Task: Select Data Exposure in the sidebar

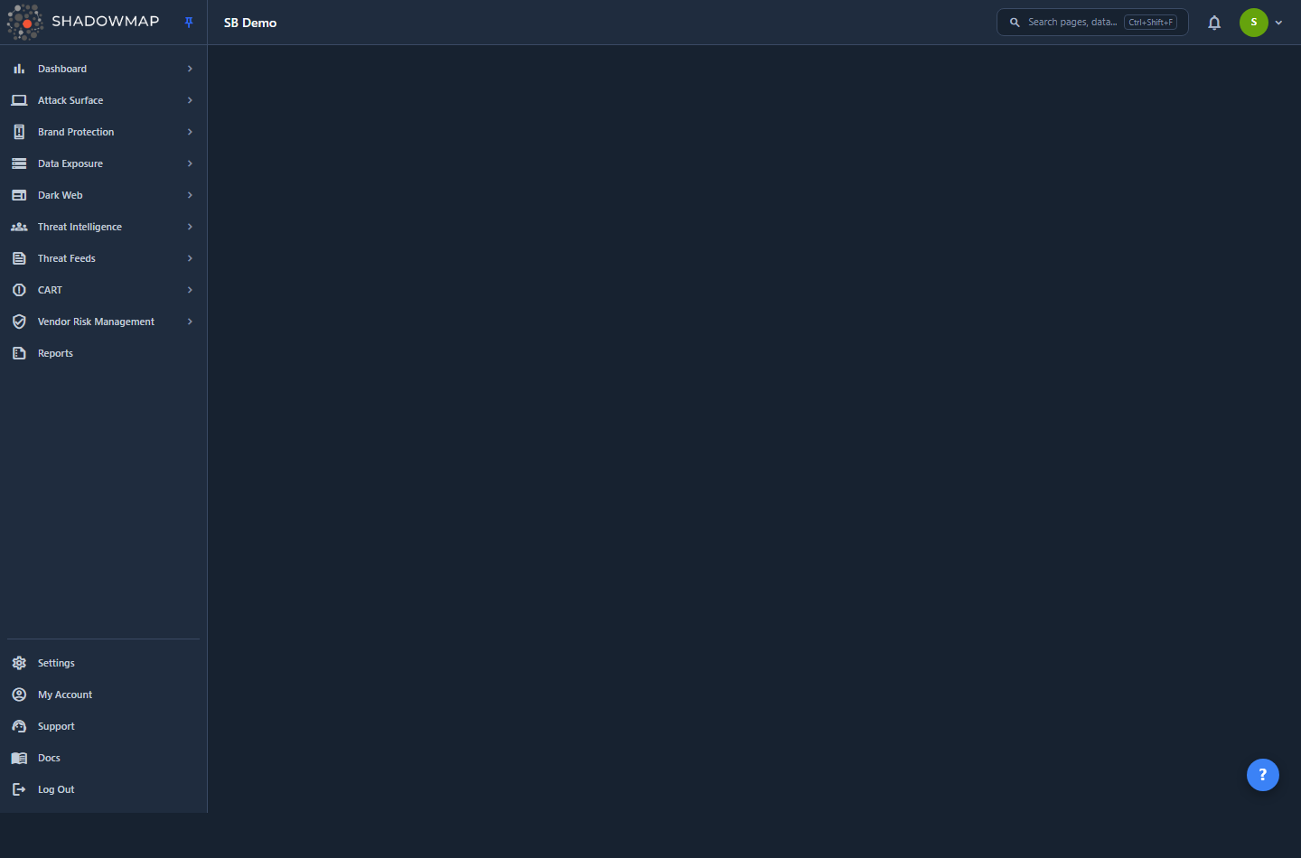Action: pyautogui.click(x=70, y=163)
